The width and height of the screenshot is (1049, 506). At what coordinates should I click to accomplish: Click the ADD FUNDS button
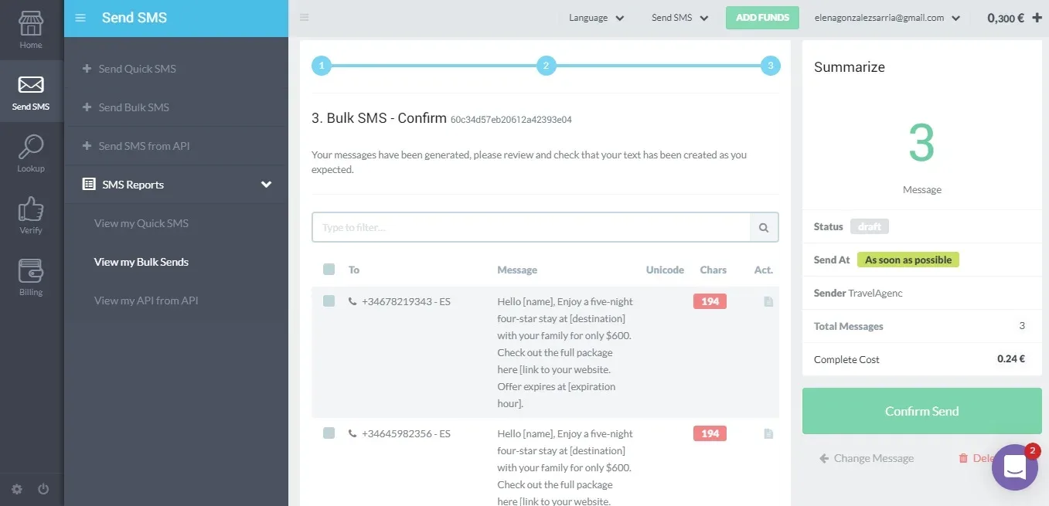pos(762,18)
